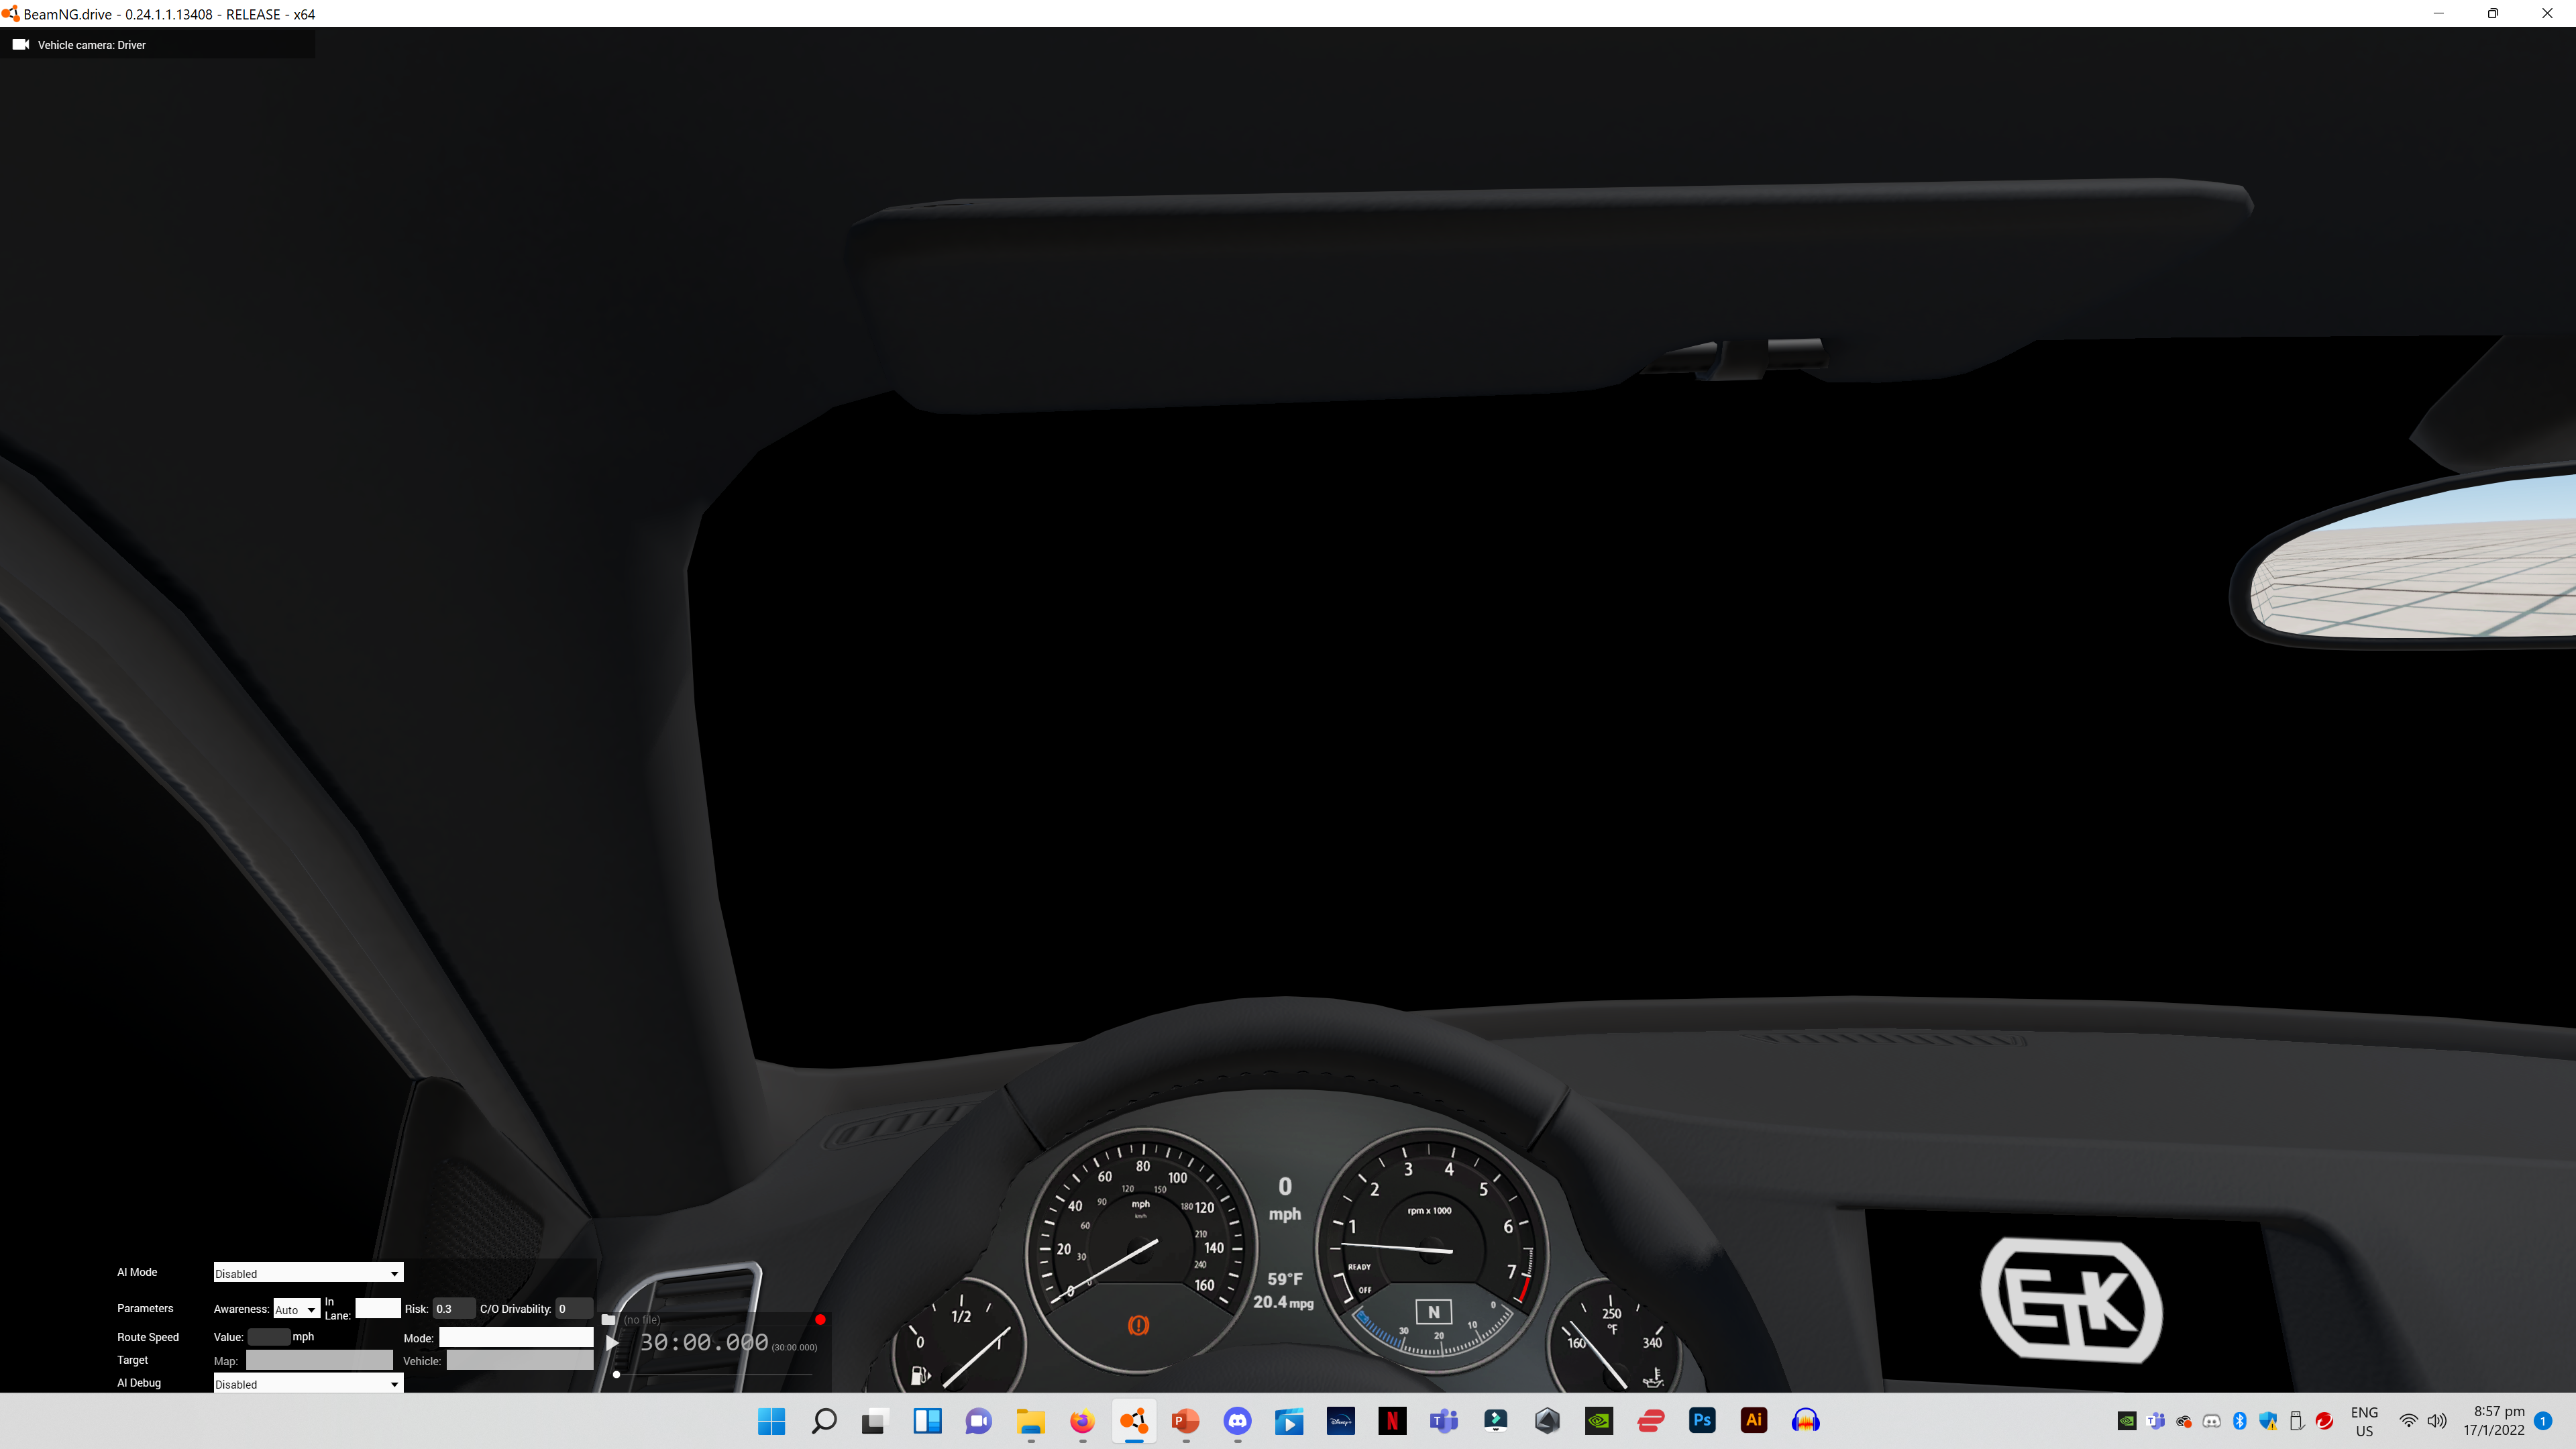Switch to PowerPoint in the taskbar
The width and height of the screenshot is (2576, 1449).
(x=1186, y=1421)
